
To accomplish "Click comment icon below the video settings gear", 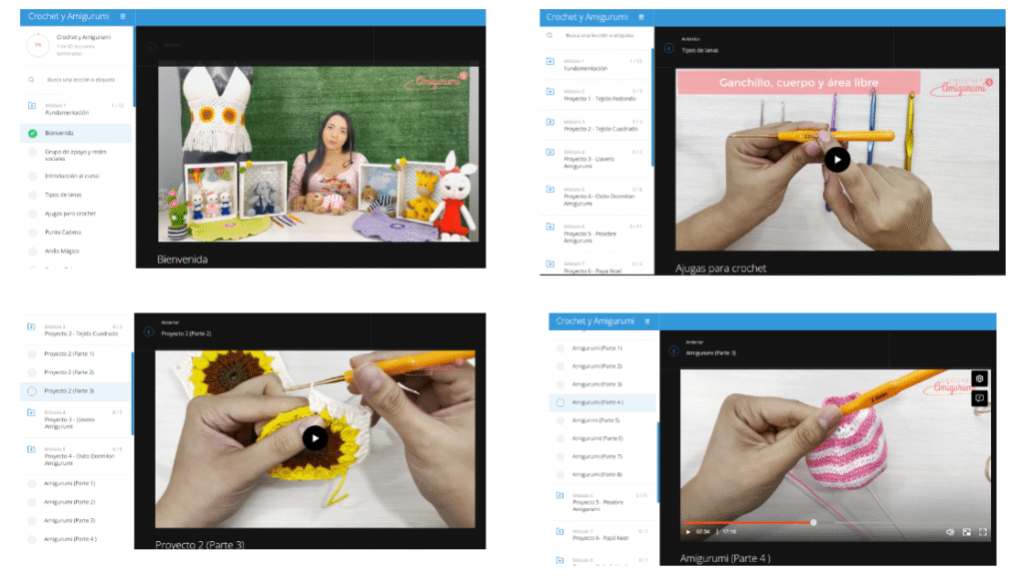I will 980,397.
